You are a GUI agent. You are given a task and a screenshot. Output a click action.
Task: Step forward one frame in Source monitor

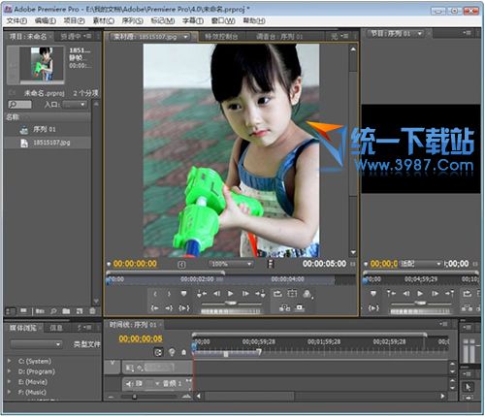(x=245, y=294)
